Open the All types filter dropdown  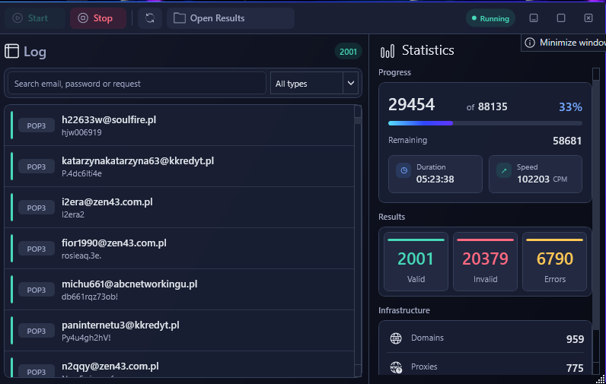314,84
